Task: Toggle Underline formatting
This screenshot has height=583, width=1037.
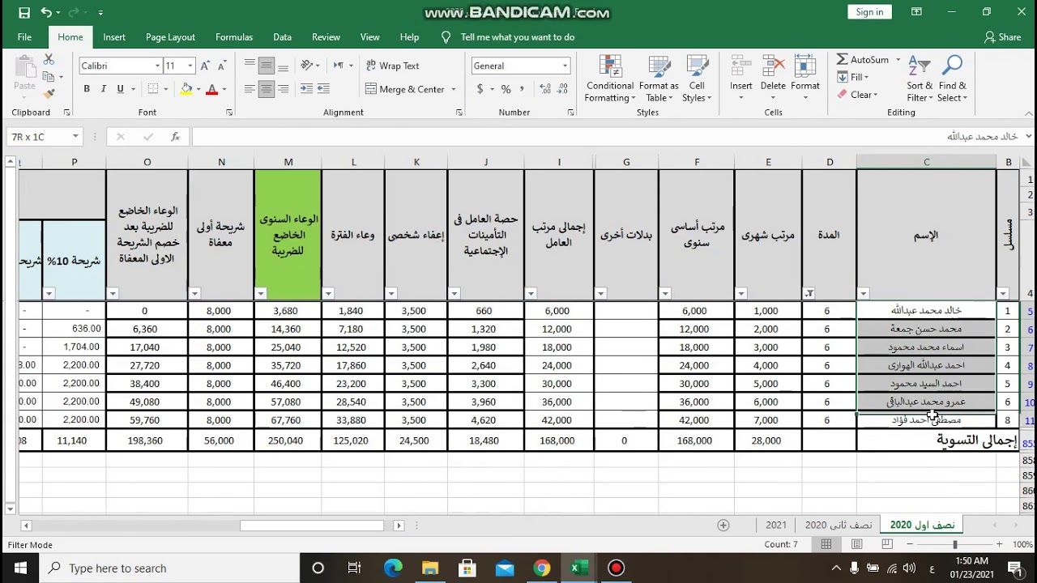Action: 120,89
